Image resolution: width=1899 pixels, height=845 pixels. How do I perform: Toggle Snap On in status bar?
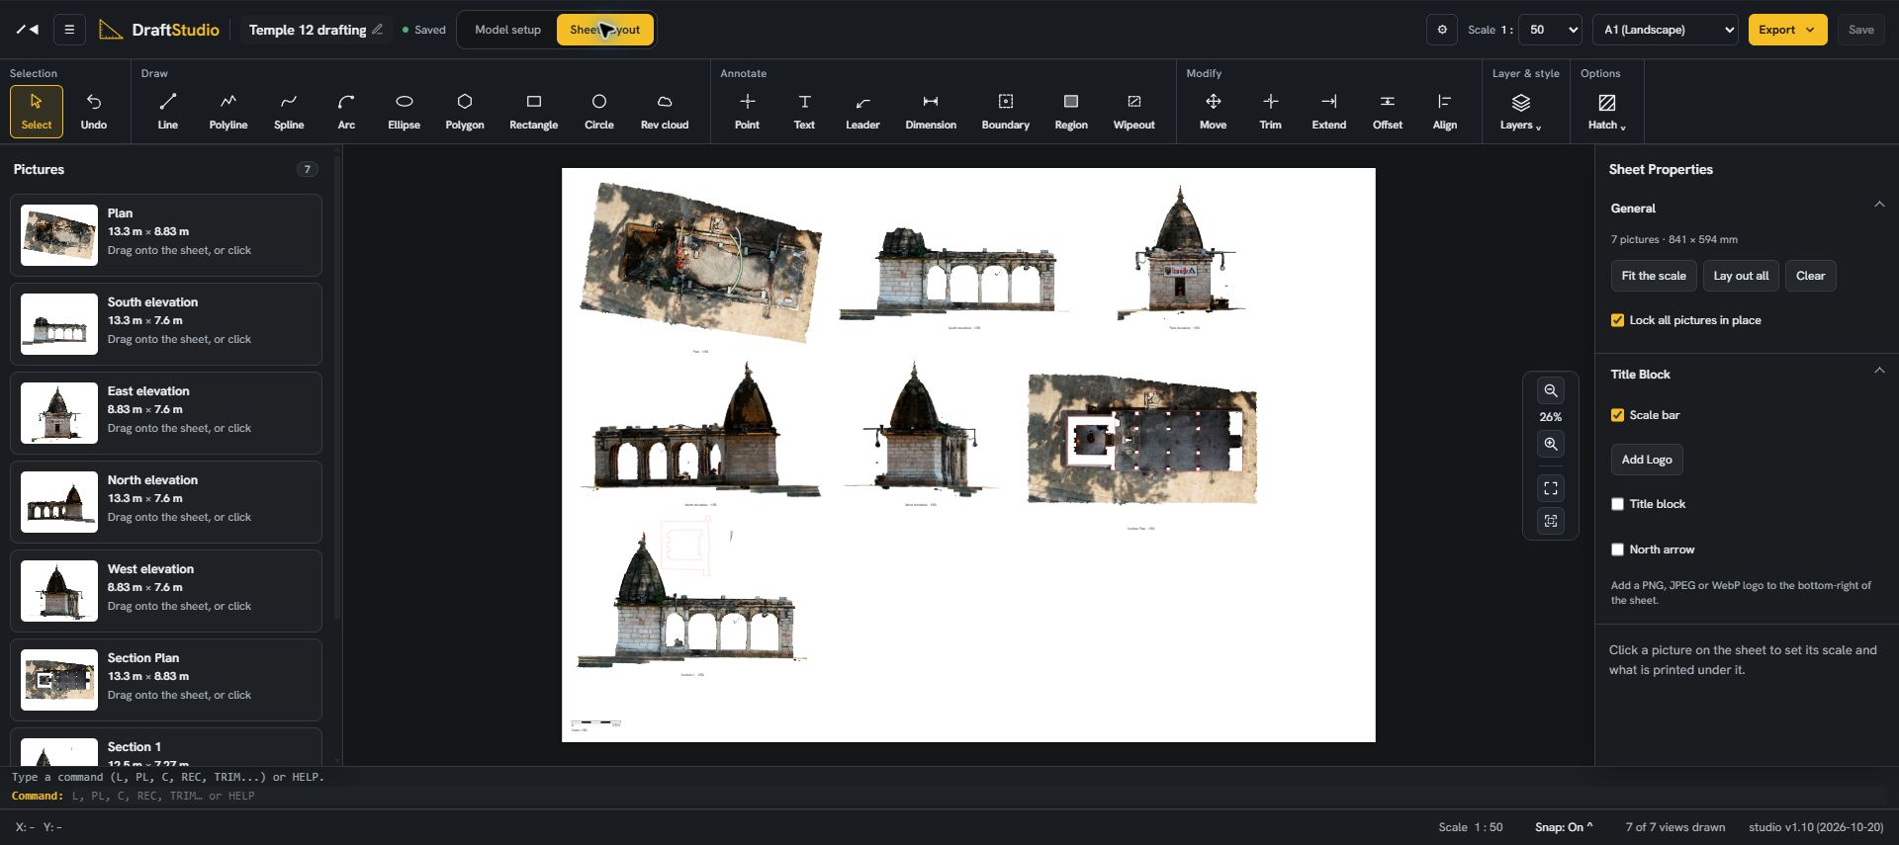[x=1564, y=827]
